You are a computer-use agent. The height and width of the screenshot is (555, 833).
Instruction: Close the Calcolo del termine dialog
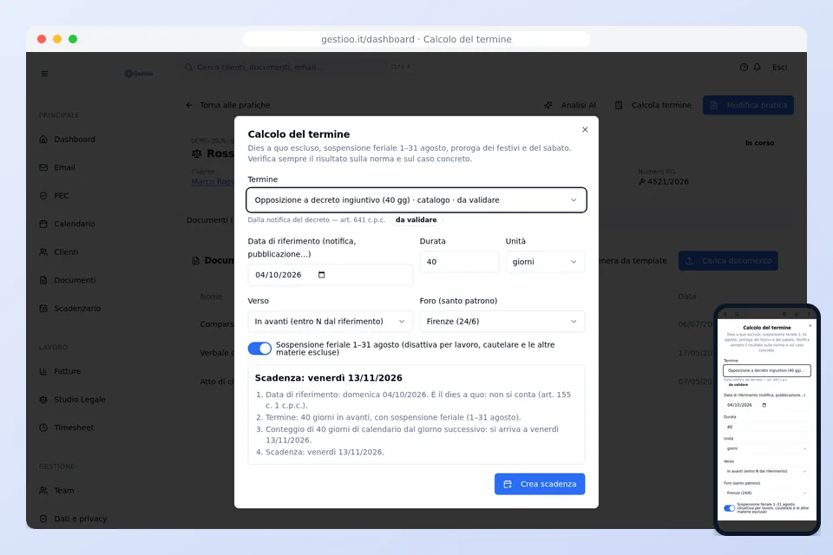click(x=585, y=129)
